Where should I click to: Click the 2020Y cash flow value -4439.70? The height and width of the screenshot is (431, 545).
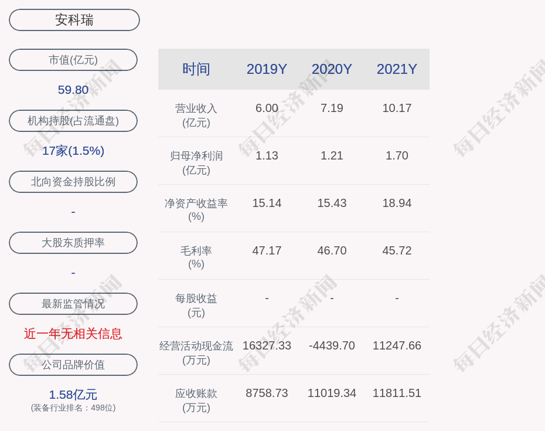332,345
